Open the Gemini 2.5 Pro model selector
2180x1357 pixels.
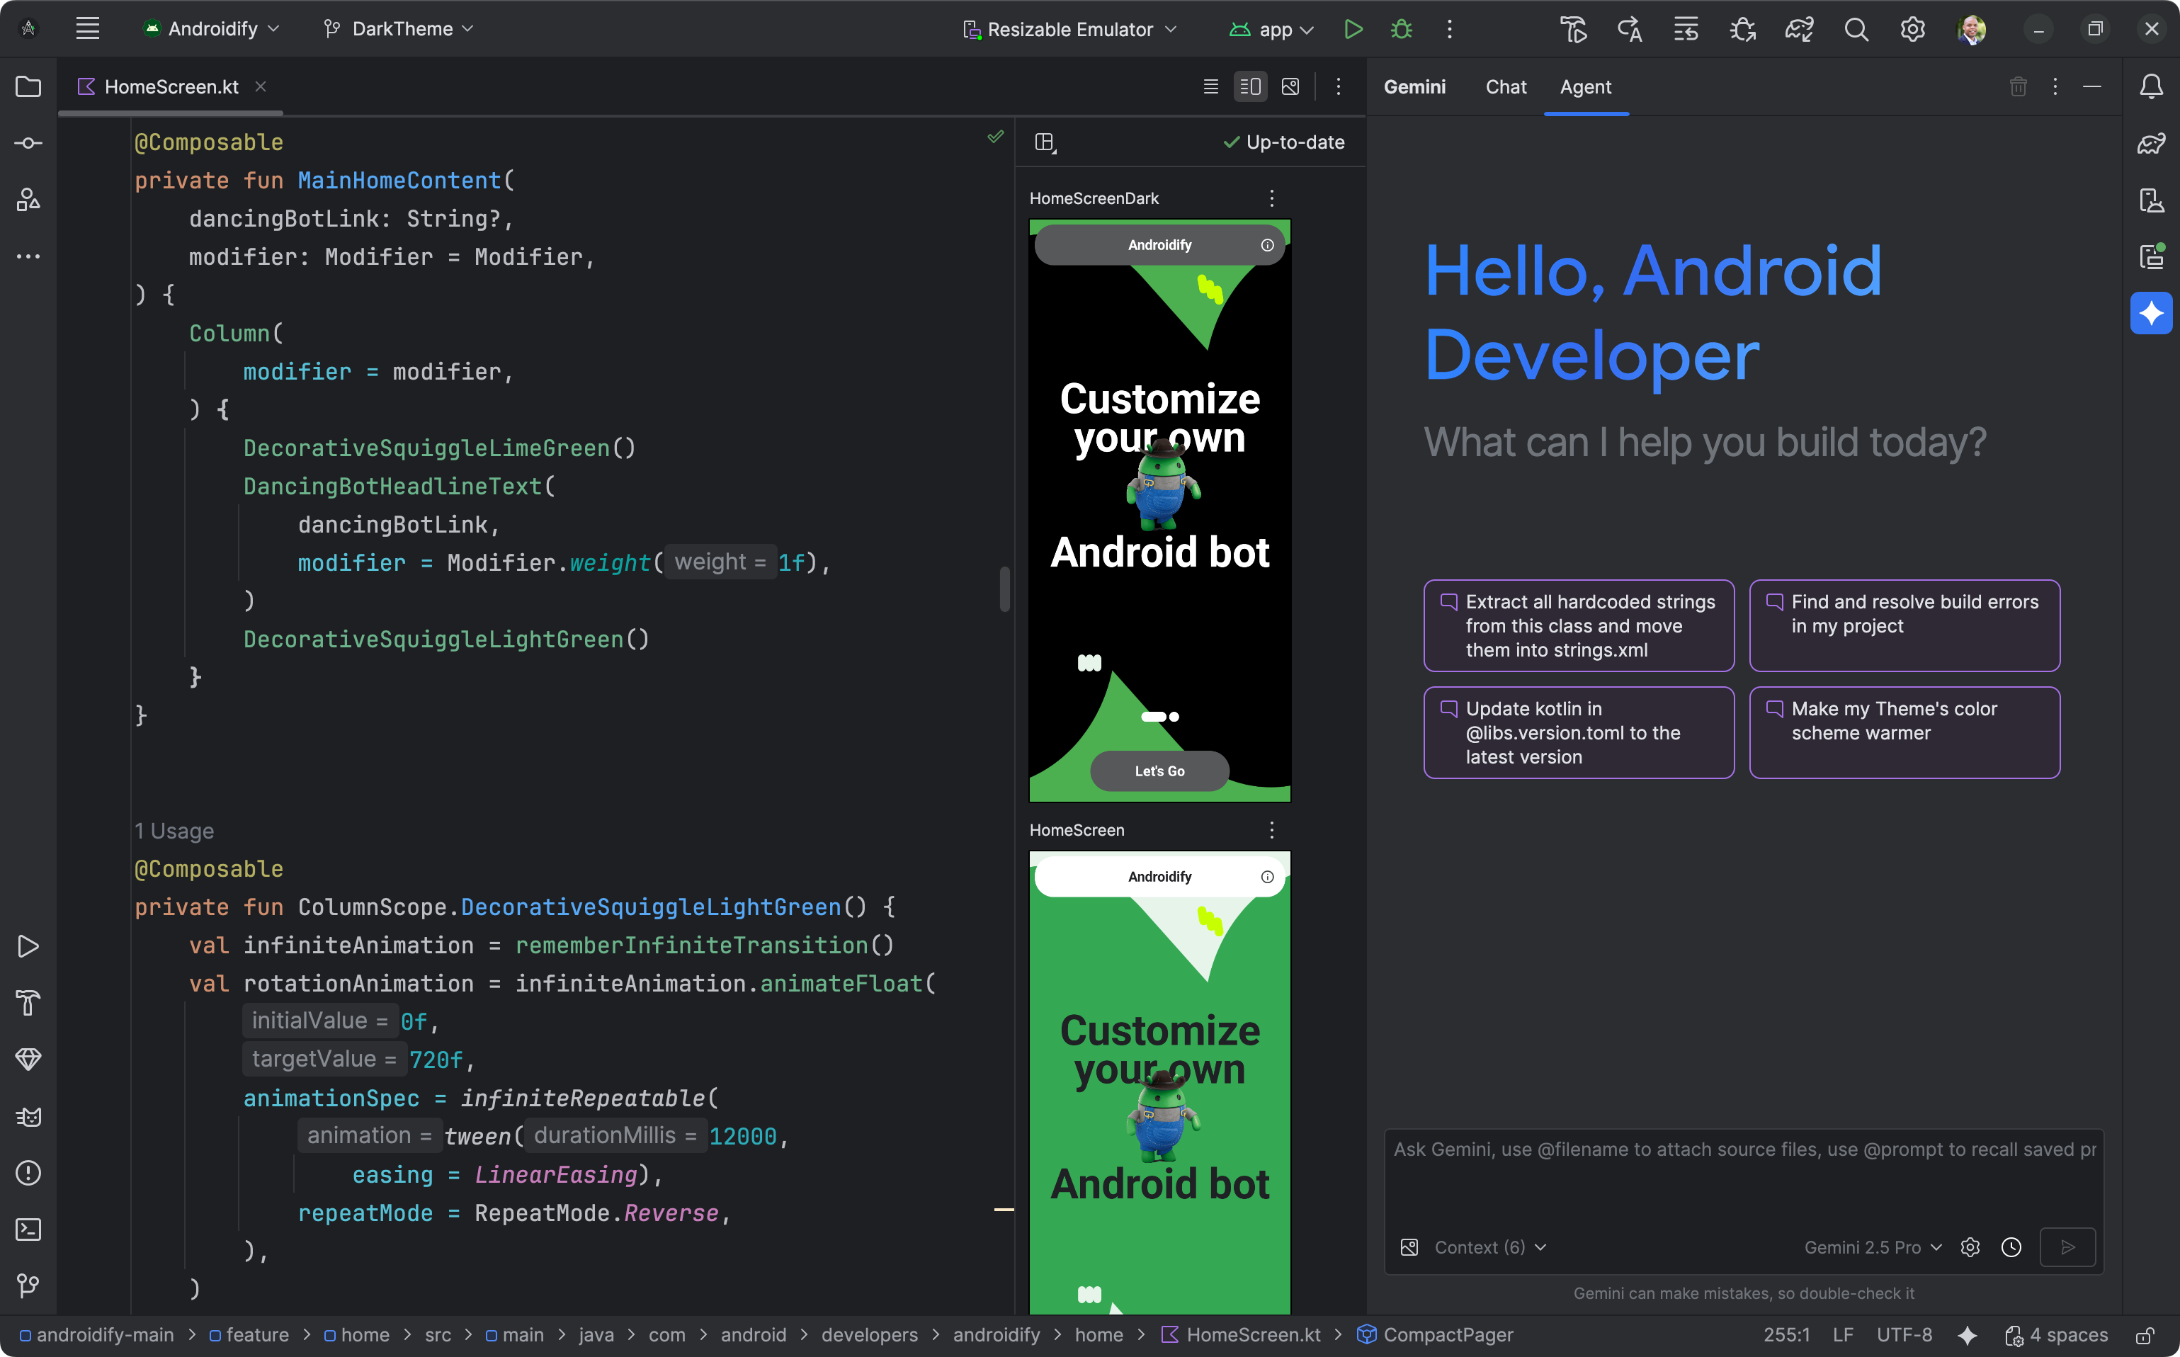pyautogui.click(x=1872, y=1247)
